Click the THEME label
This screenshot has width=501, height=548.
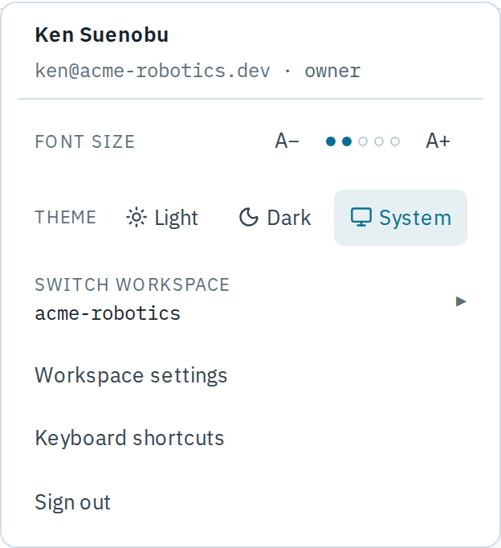tap(65, 217)
